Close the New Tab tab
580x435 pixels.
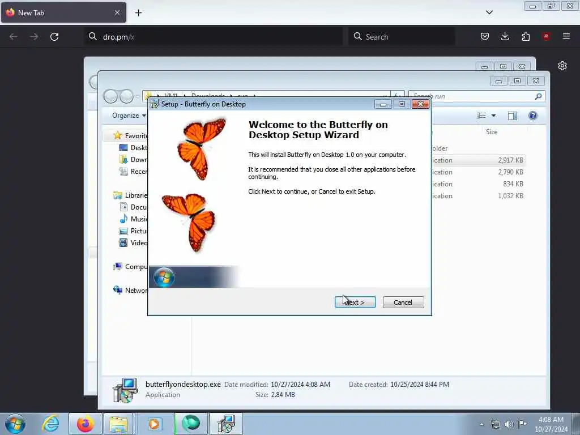(x=117, y=12)
